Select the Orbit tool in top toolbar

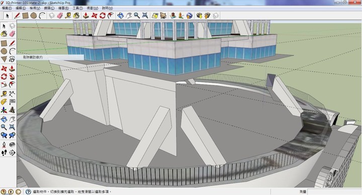coord(120,16)
